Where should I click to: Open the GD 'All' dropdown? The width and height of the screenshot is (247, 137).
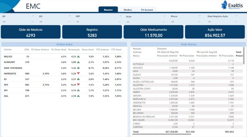coord(55,22)
